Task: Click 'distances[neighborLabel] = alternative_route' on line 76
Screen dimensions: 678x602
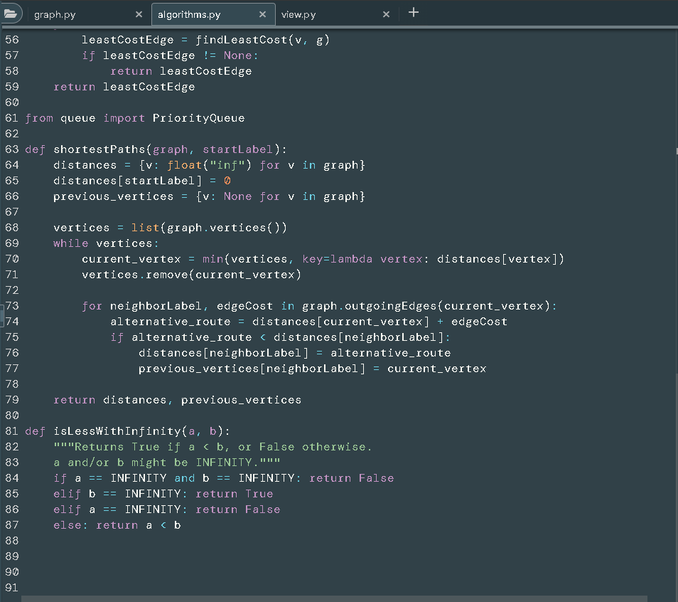Action: coord(294,353)
